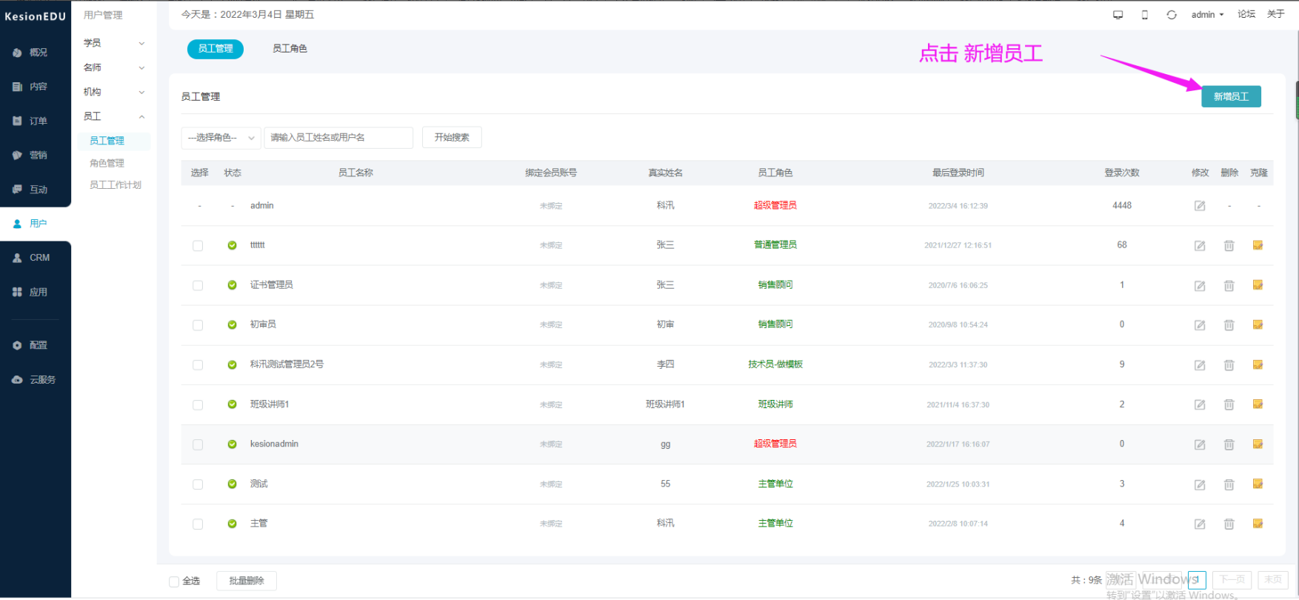Clone the 初审员 employee with yellow icon
1299x600 pixels.
pyautogui.click(x=1258, y=324)
